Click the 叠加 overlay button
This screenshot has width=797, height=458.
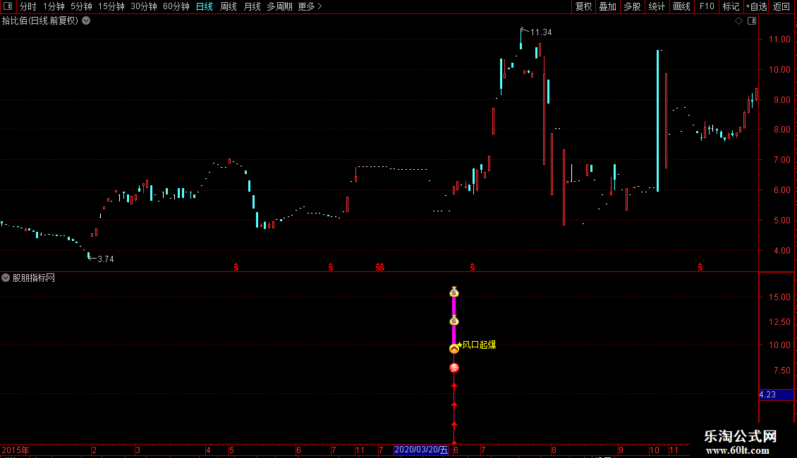pos(607,6)
